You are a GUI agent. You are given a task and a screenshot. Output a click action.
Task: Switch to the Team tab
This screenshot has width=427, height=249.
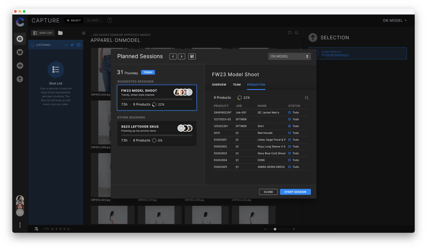(237, 85)
